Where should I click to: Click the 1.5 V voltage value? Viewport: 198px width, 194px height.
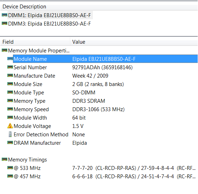pos(78,126)
